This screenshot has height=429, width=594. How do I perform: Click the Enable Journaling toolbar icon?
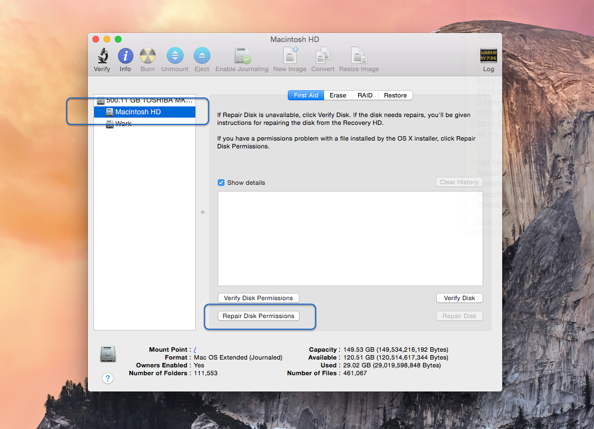coord(242,55)
